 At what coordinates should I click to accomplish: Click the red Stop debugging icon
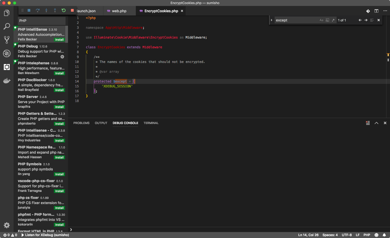[x=72, y=10]
